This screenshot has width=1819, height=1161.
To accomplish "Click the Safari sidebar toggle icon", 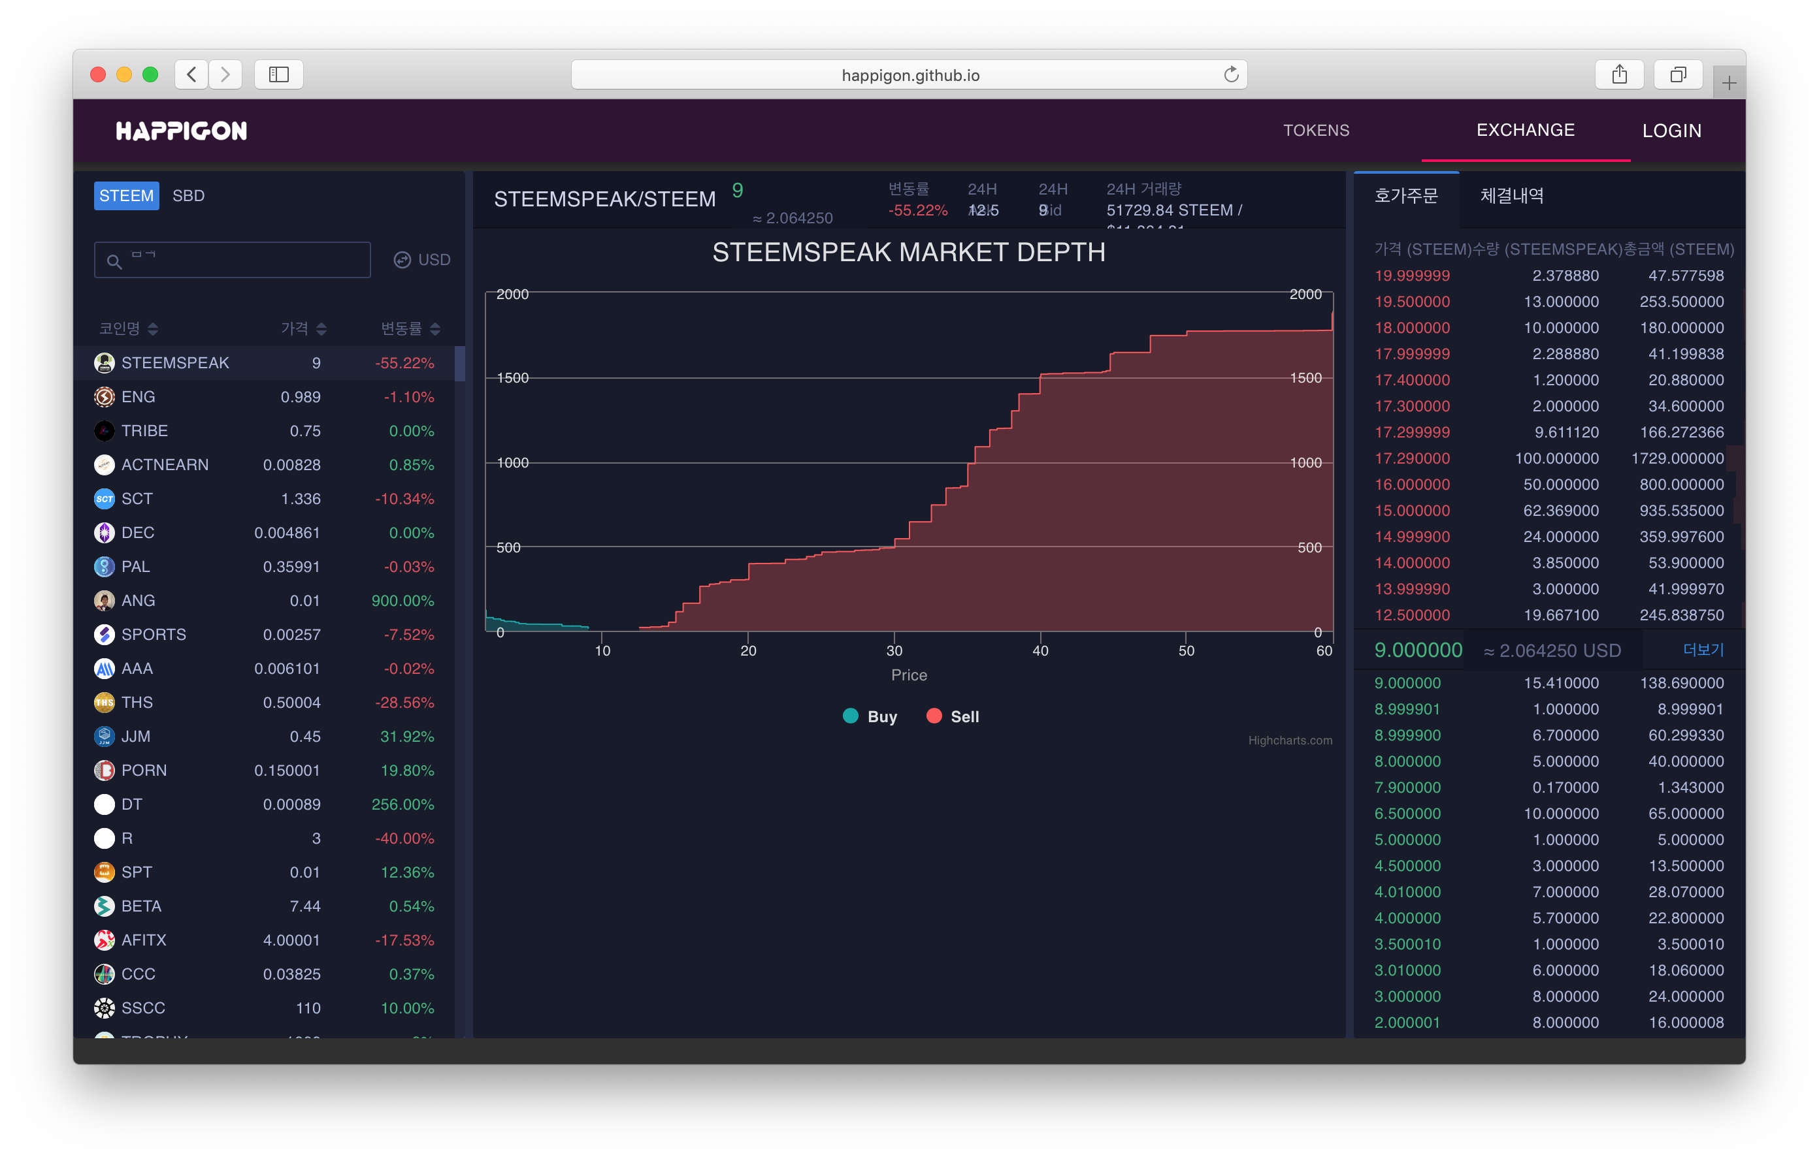I will pos(279,74).
